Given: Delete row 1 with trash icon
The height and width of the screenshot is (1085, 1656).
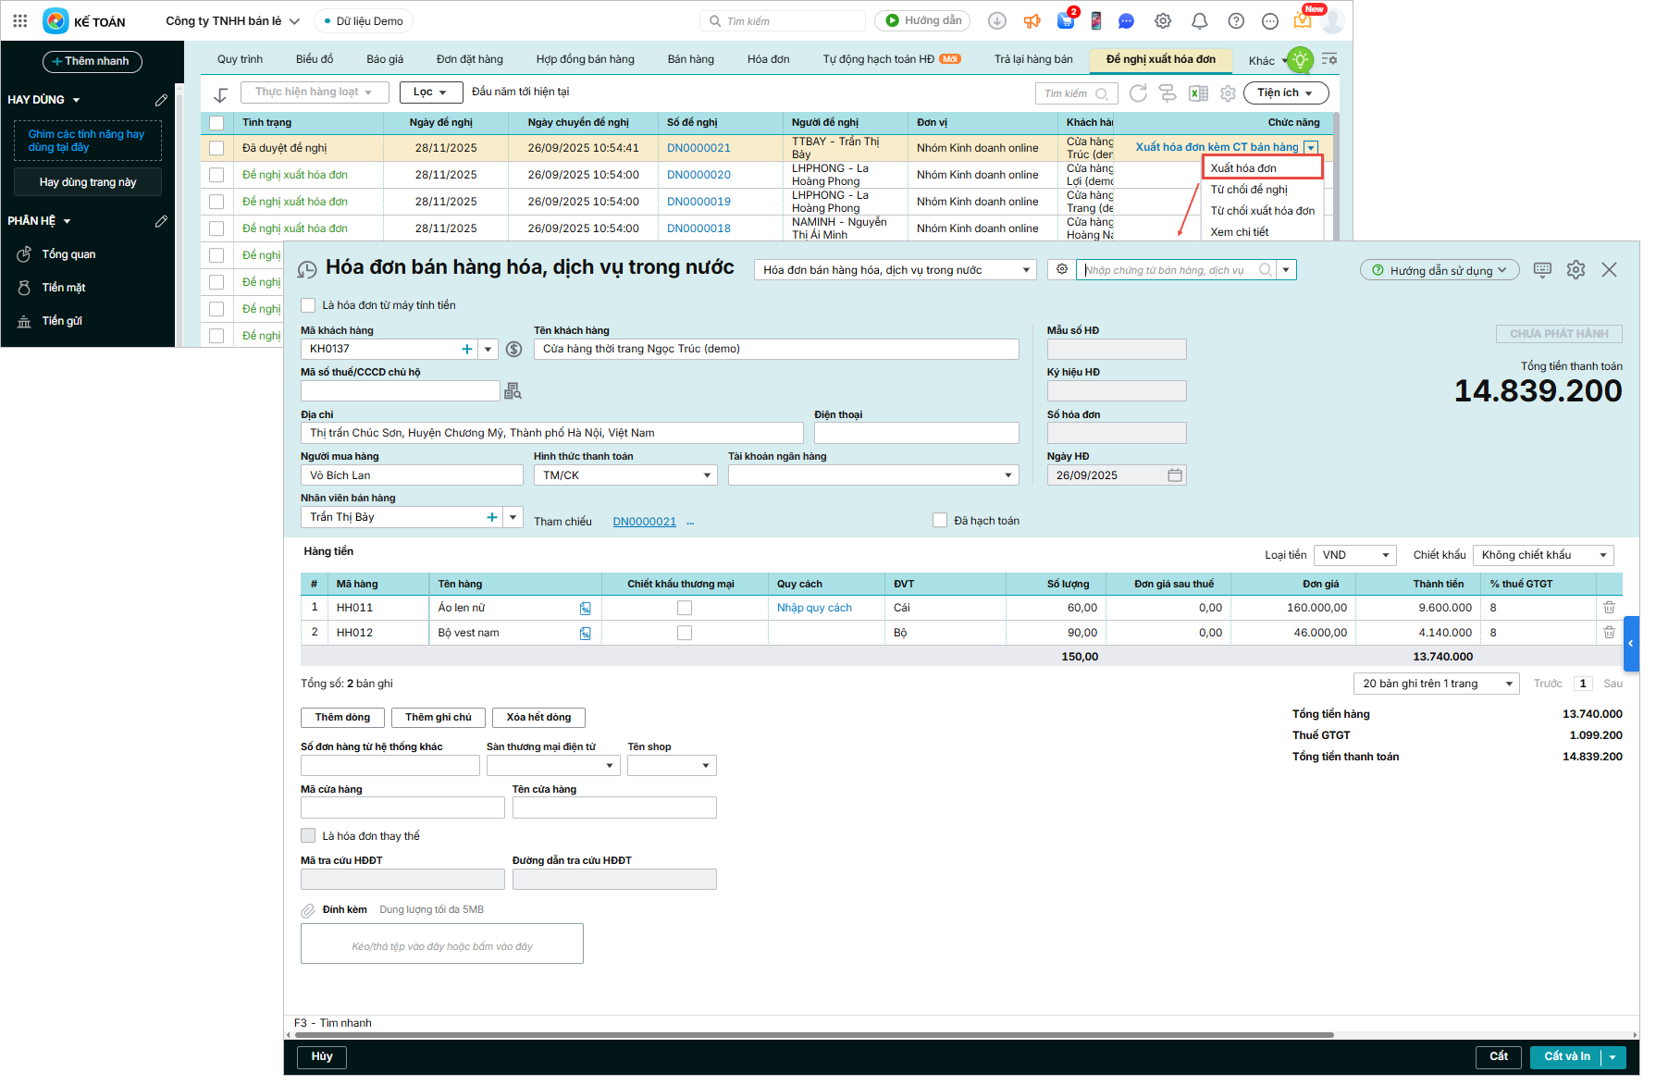Looking at the screenshot, I should click(x=1609, y=608).
